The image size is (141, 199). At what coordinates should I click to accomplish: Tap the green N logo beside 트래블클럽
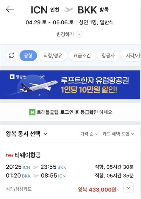pyautogui.click(x=32, y=112)
